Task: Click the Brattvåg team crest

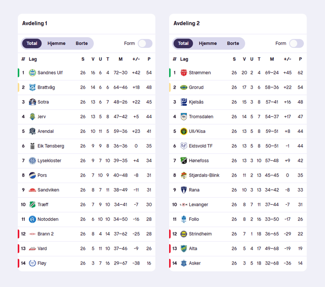Action: 32,87
